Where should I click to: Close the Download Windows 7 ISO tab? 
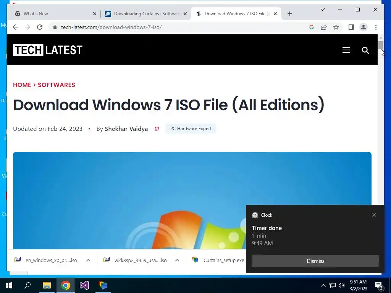coord(275,14)
